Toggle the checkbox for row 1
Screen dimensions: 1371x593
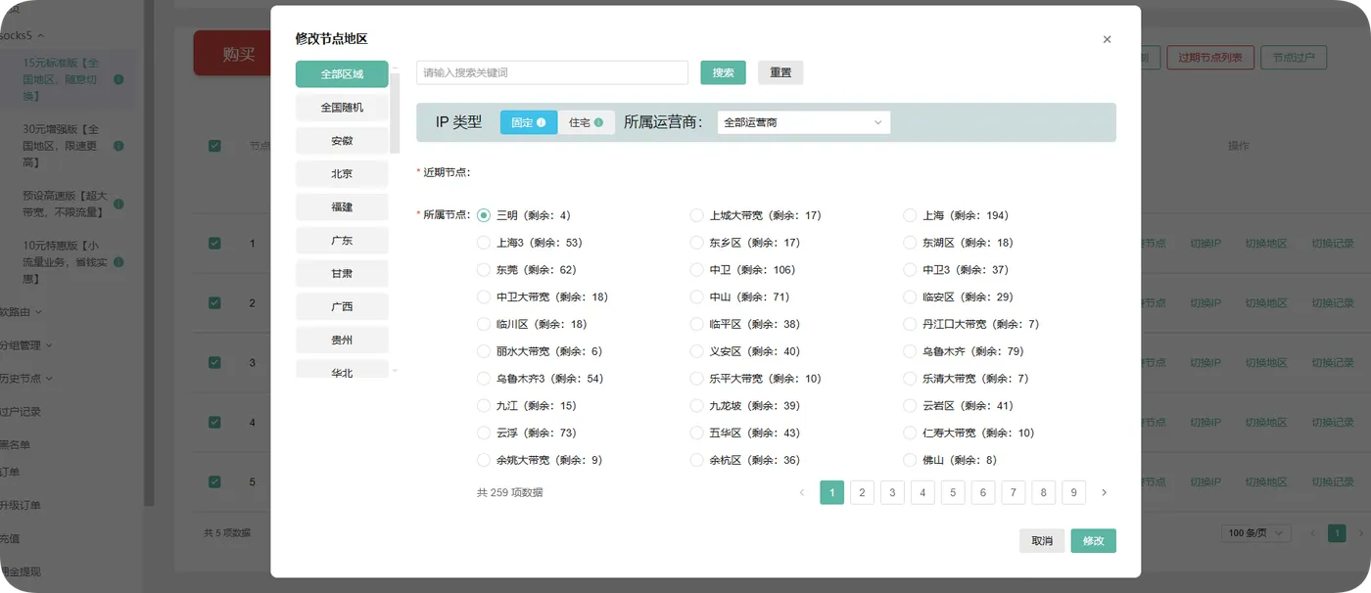pyautogui.click(x=214, y=244)
